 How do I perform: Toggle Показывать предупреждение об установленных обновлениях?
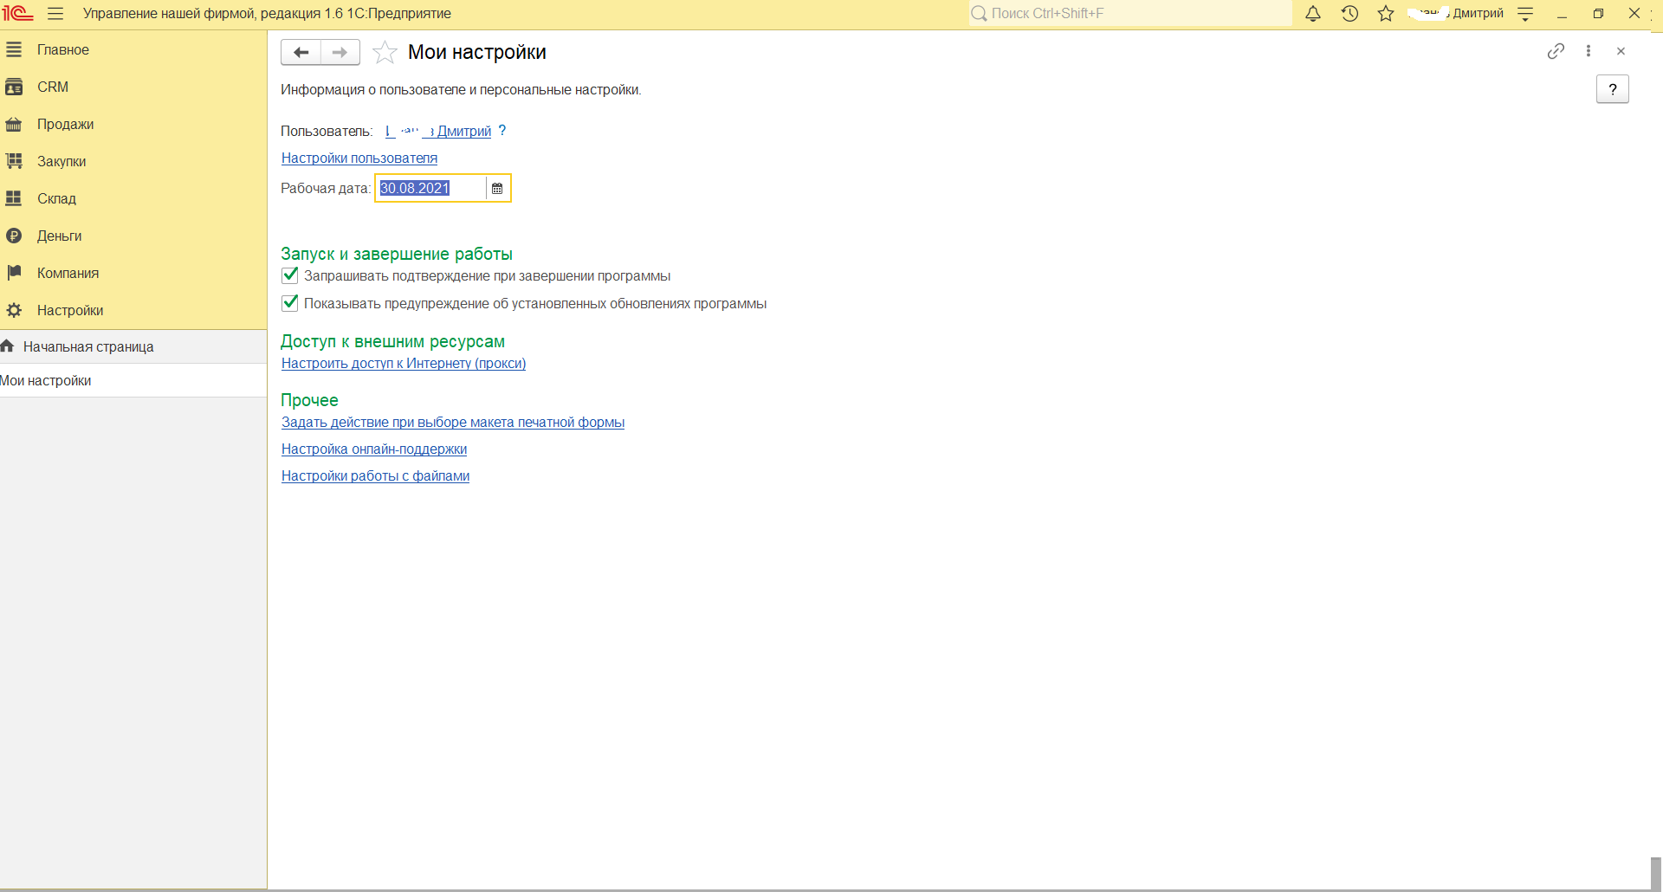290,303
